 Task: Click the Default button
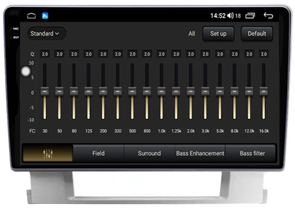point(257,34)
